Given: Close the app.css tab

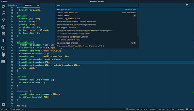Looking at the screenshot, I should click(38, 5).
